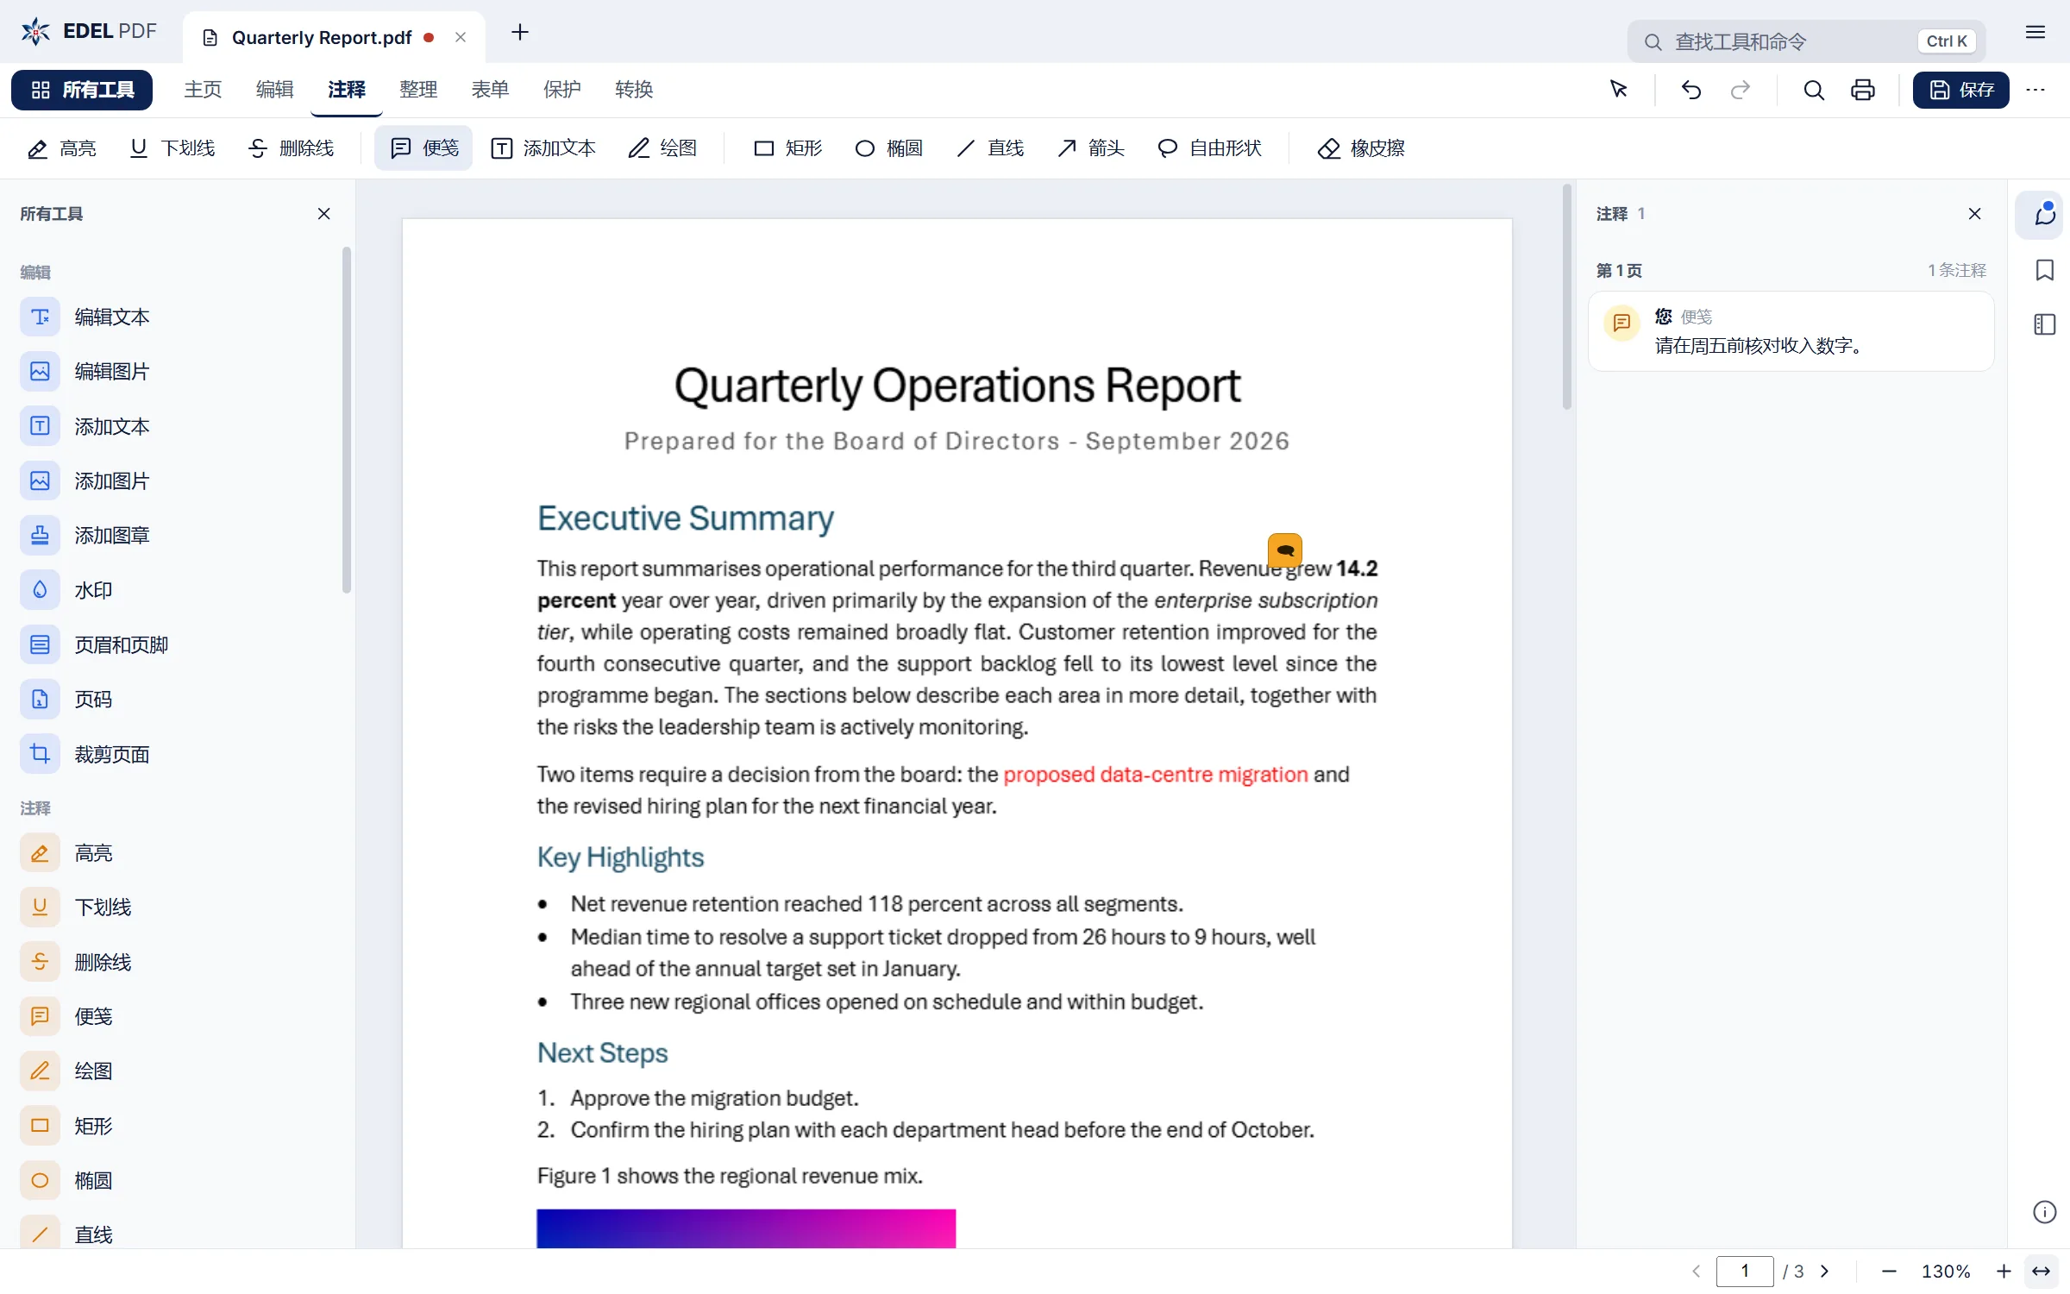Click the 保存 save button
2070x1294 pixels.
[1960, 90]
